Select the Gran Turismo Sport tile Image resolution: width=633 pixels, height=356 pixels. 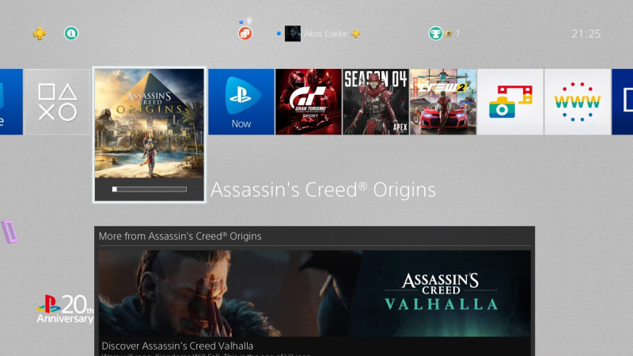click(309, 102)
